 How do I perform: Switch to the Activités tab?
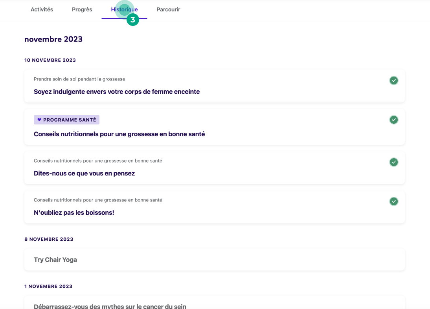pyautogui.click(x=42, y=9)
